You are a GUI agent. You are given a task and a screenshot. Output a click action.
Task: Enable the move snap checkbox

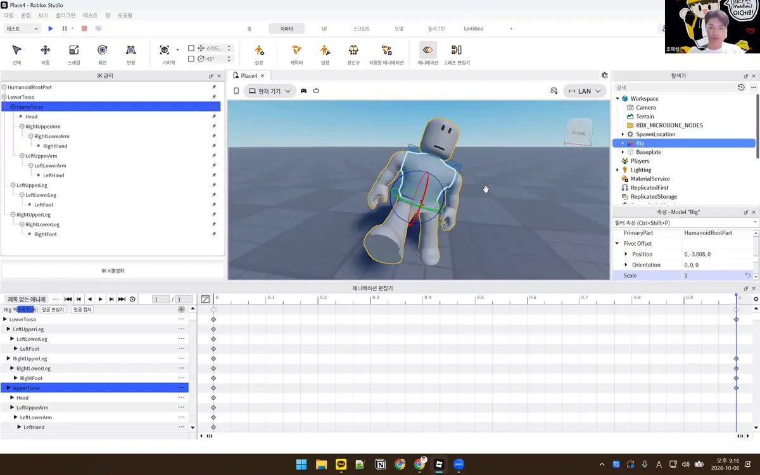[191, 48]
